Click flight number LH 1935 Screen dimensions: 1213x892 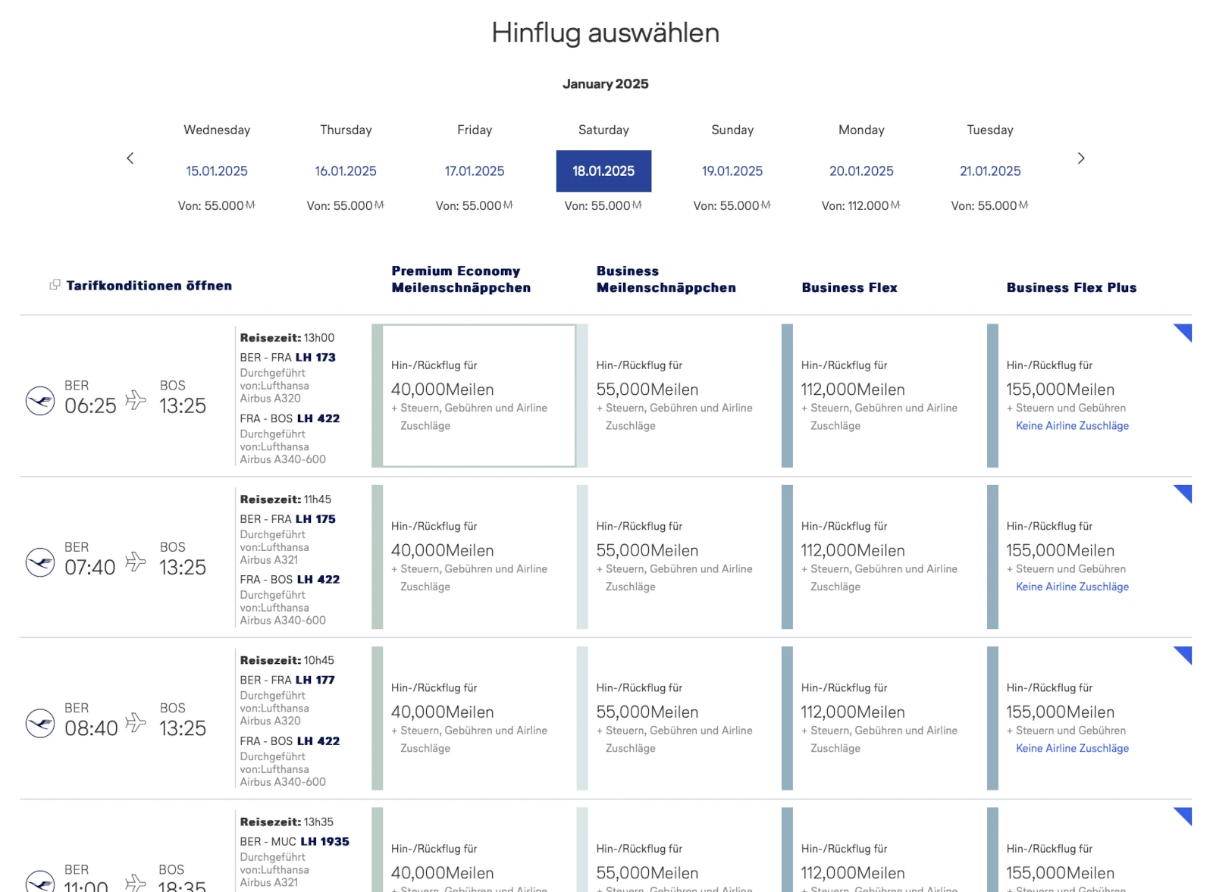(x=325, y=841)
